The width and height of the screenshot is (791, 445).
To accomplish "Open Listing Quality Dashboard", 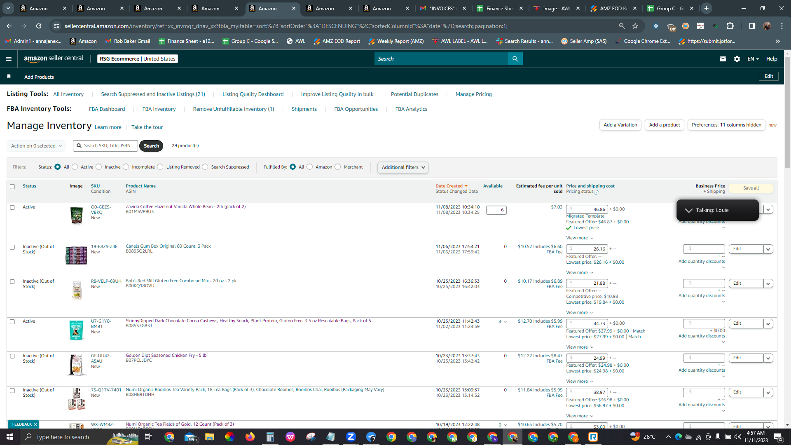I will pos(253,94).
